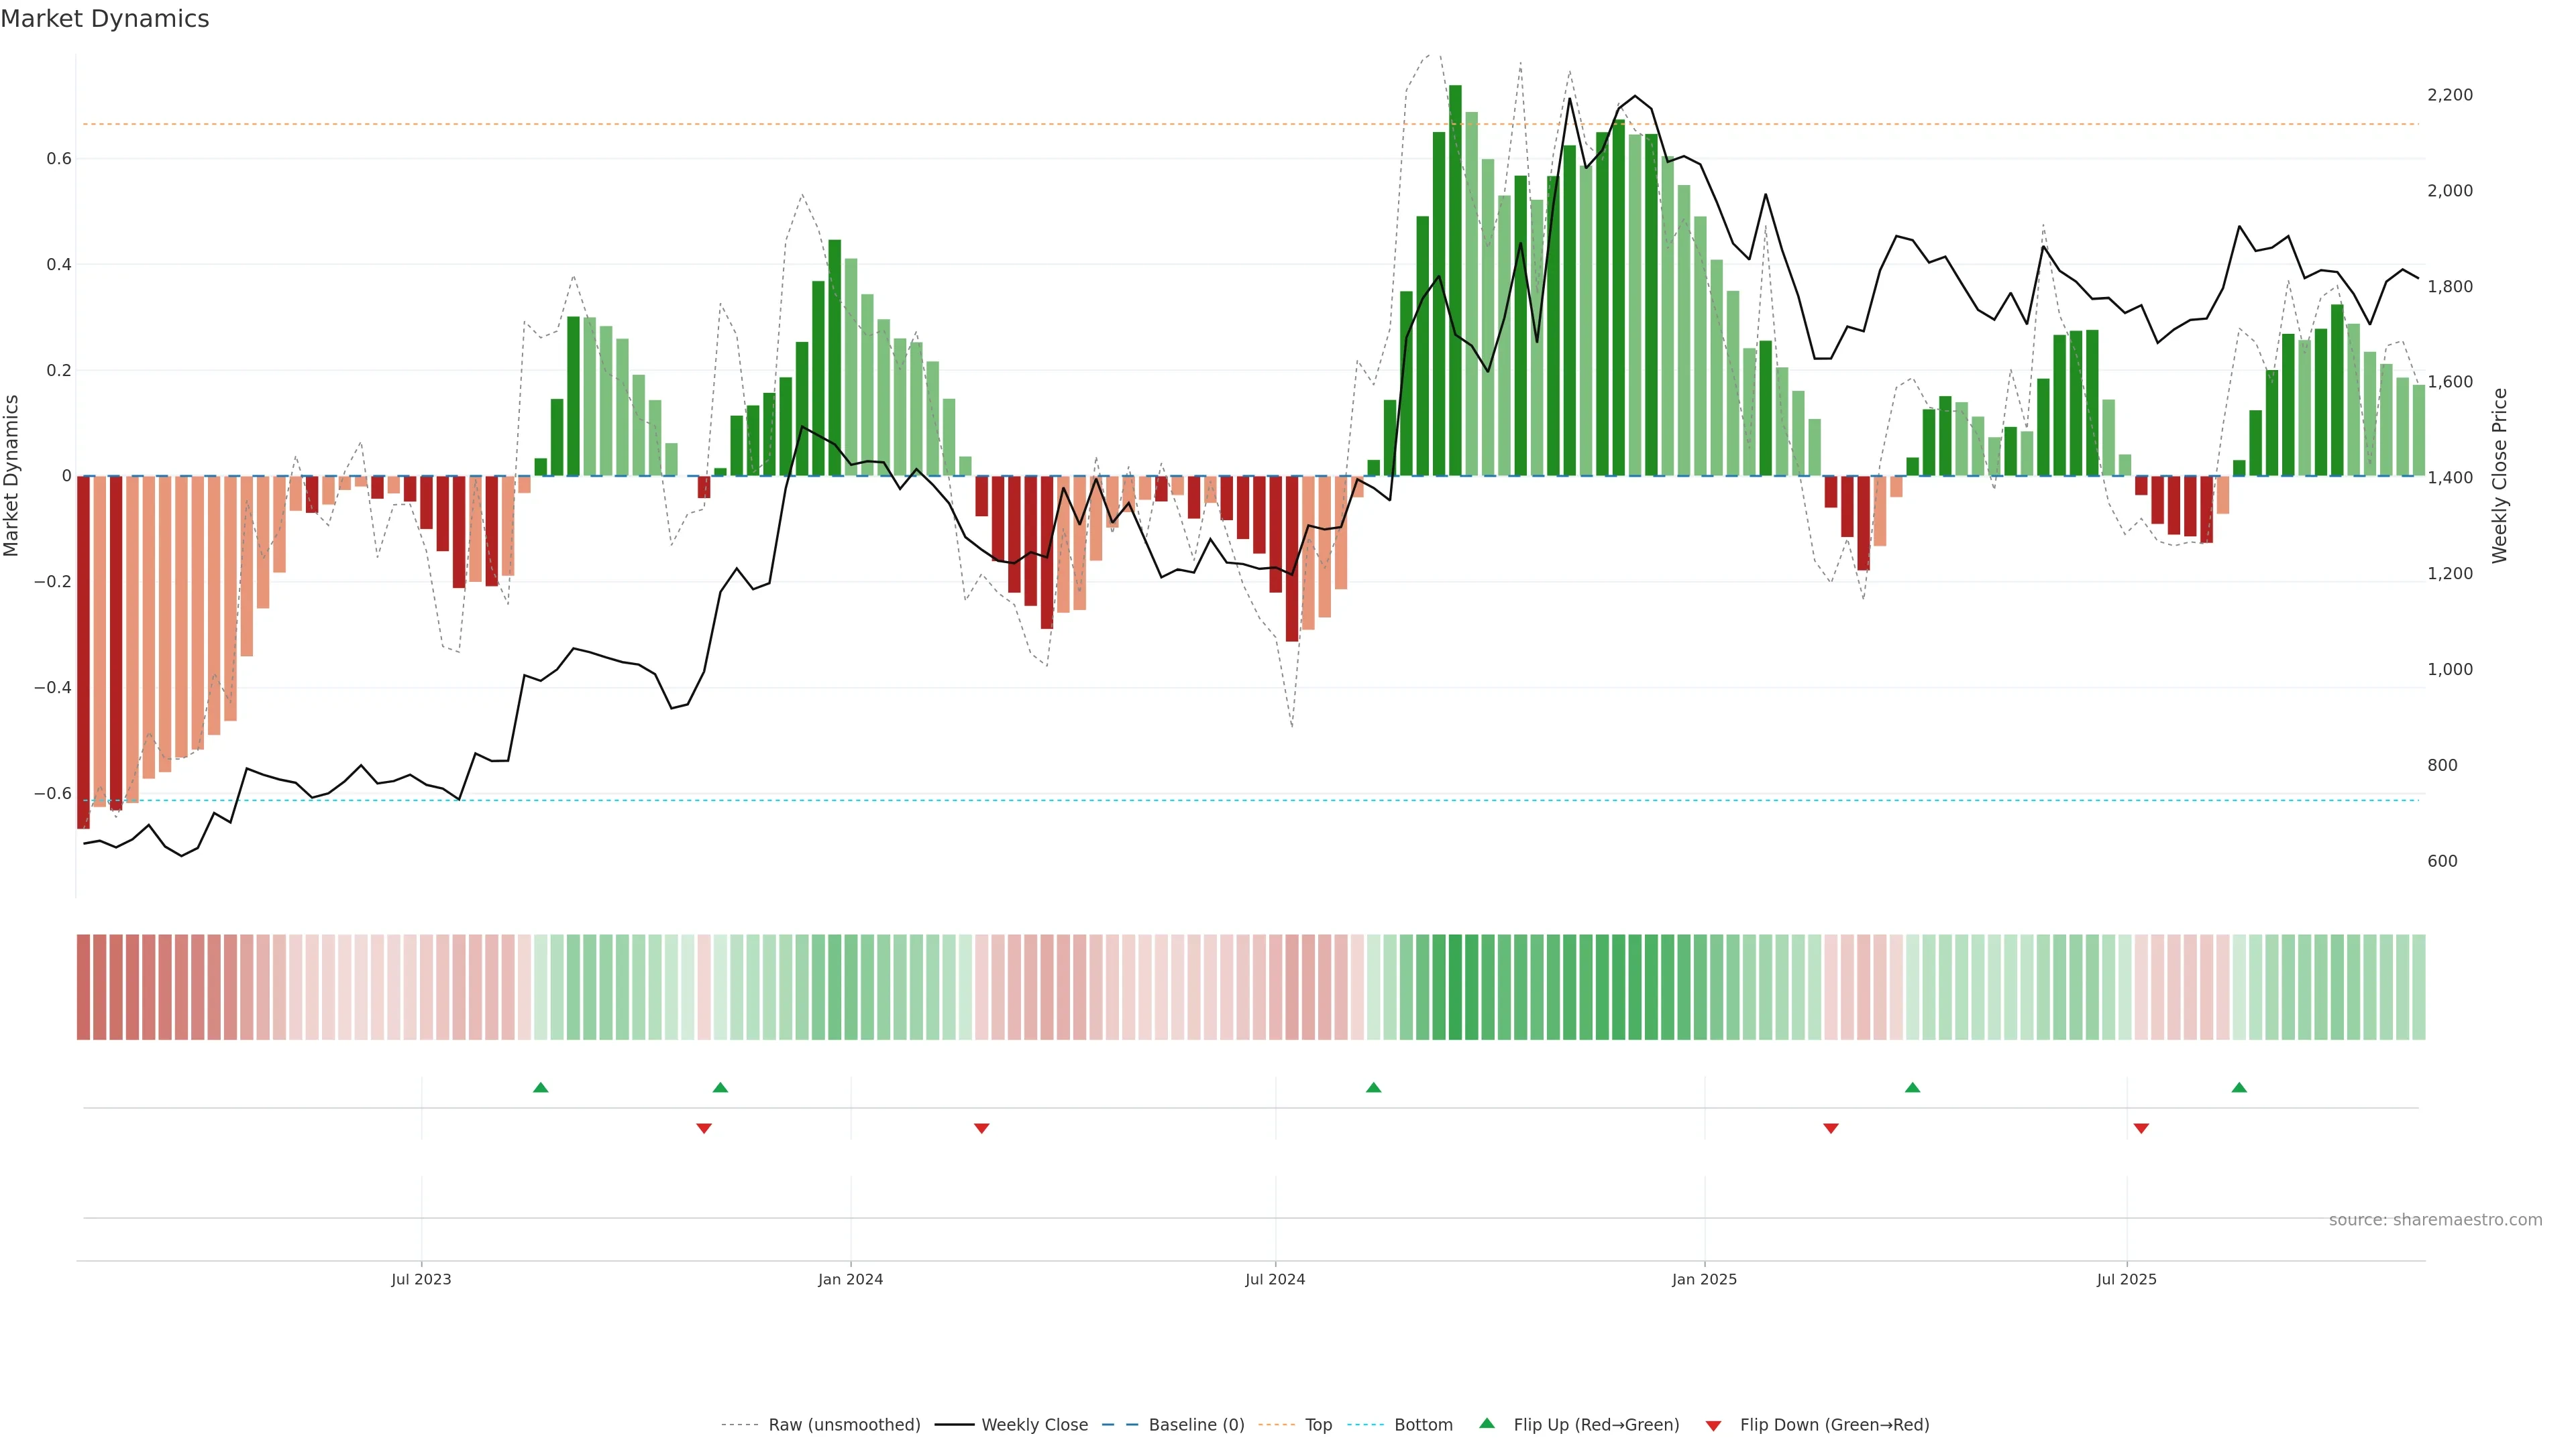Click the Jan 2025 x-axis label
Image resolution: width=2576 pixels, height=1448 pixels.
(x=1704, y=1279)
